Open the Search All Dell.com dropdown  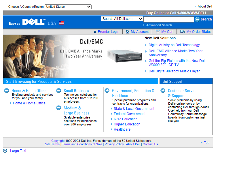pyautogui.click(x=122, y=19)
